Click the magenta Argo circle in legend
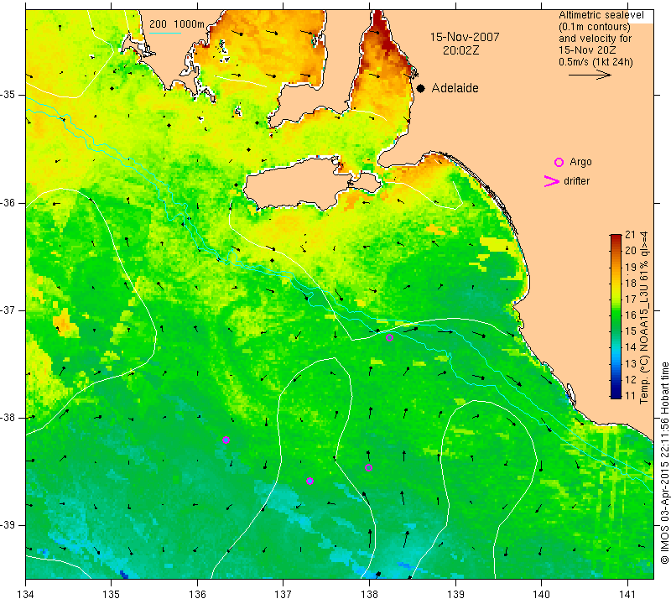 (559, 162)
